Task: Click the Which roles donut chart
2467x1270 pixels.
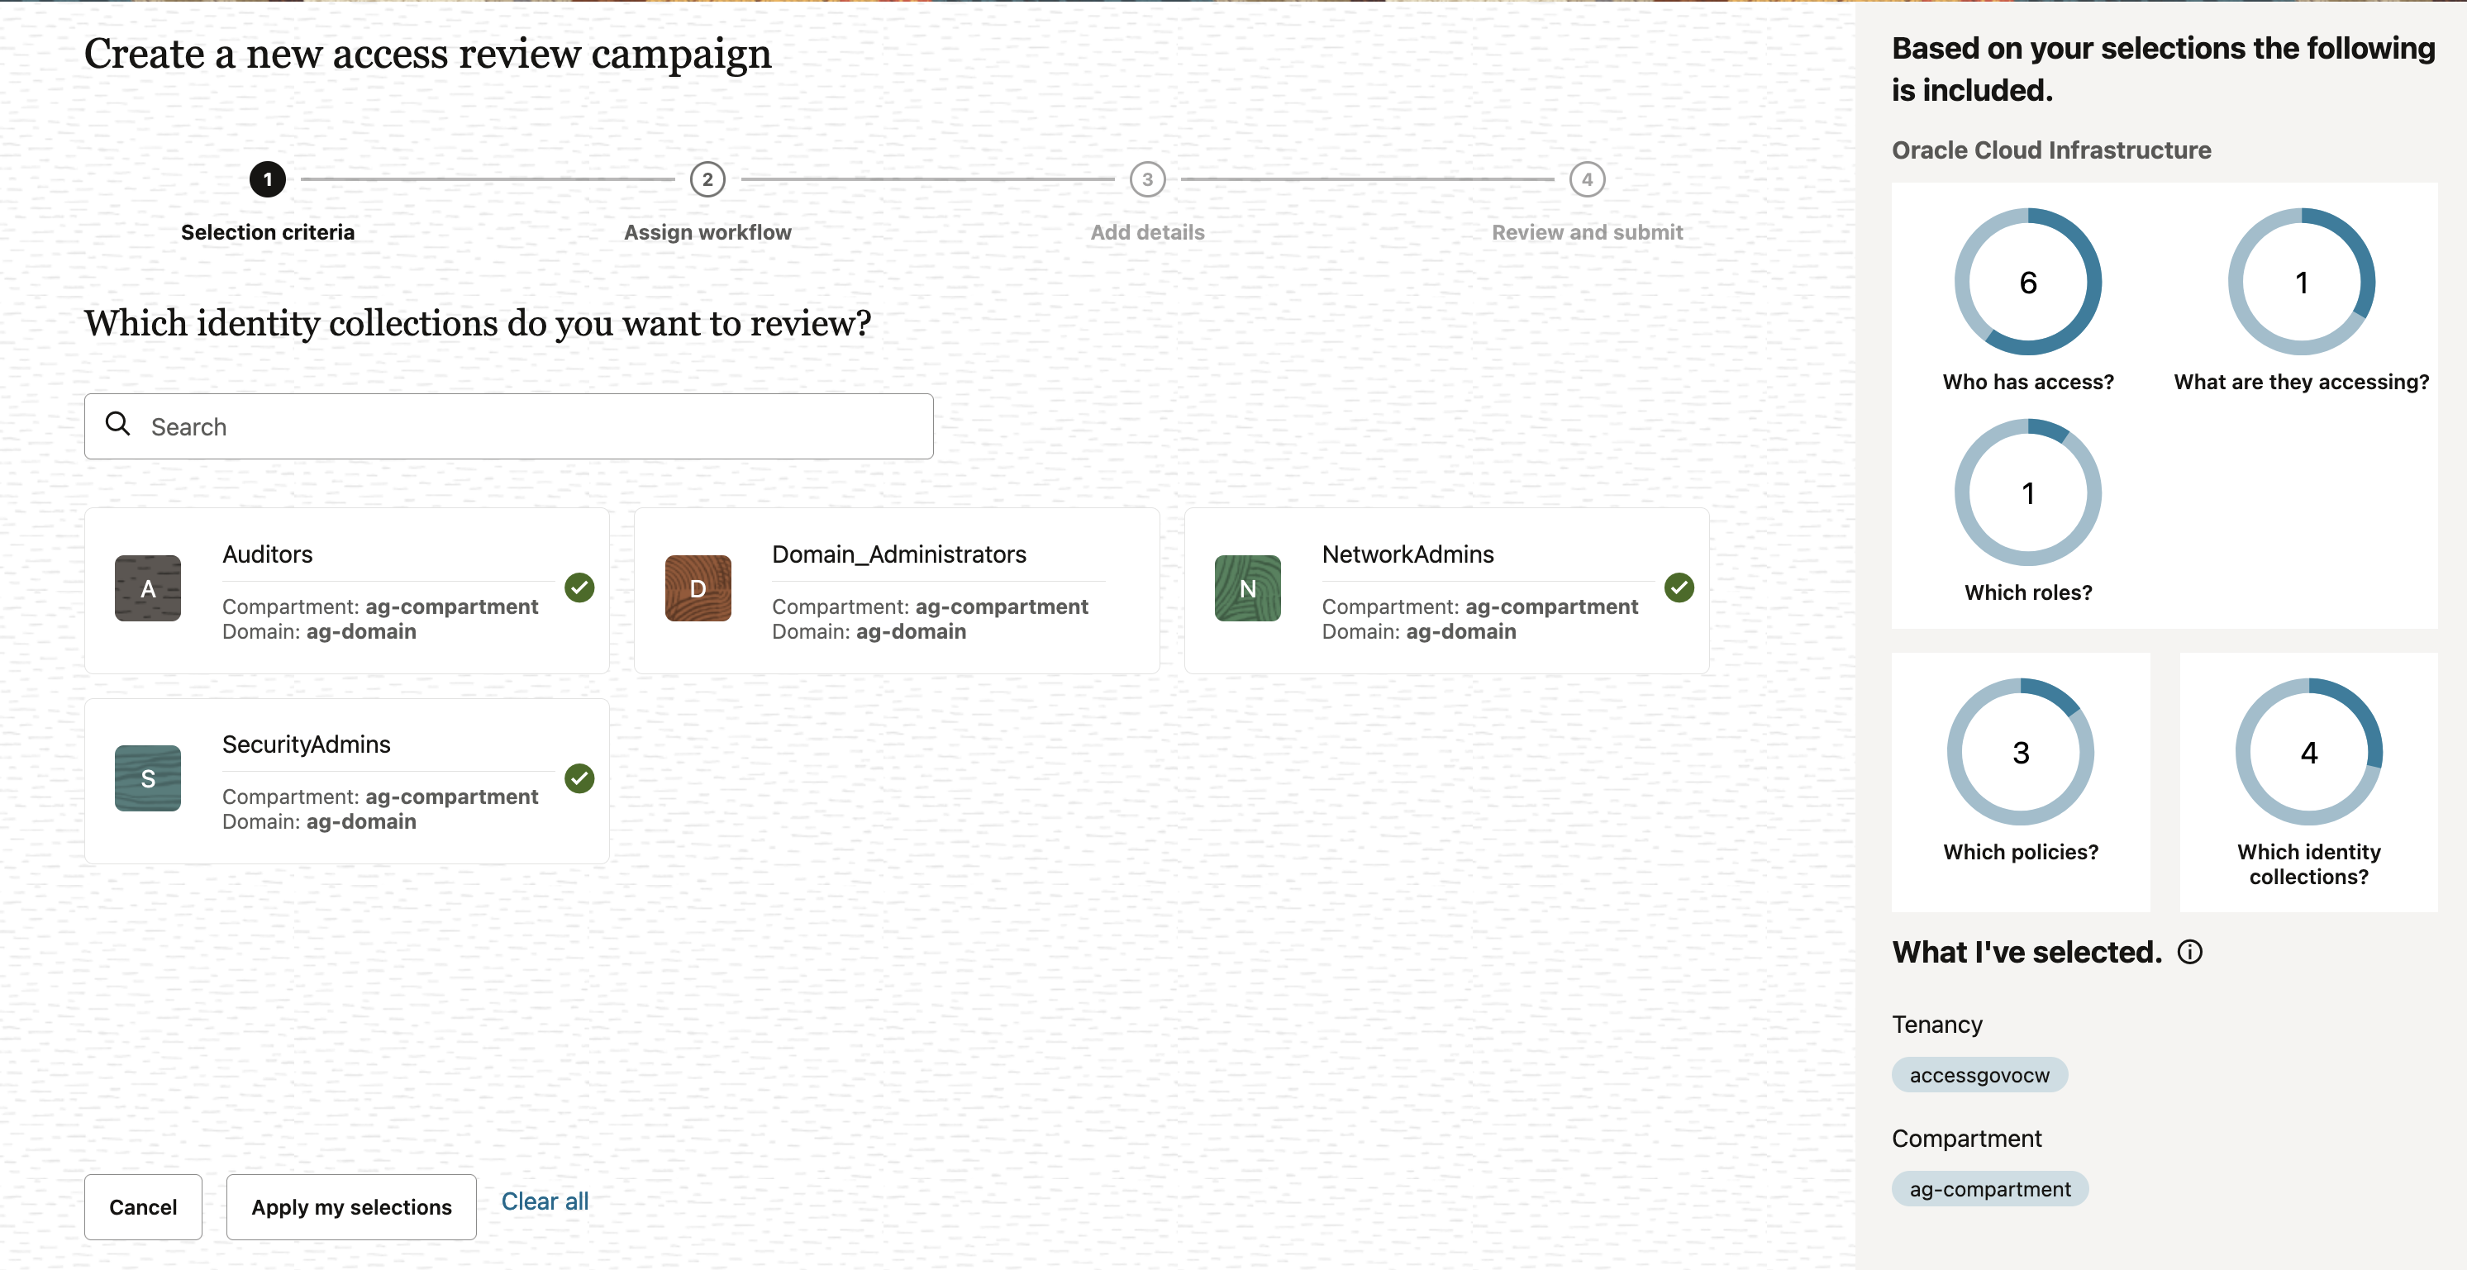Action: [2027, 492]
